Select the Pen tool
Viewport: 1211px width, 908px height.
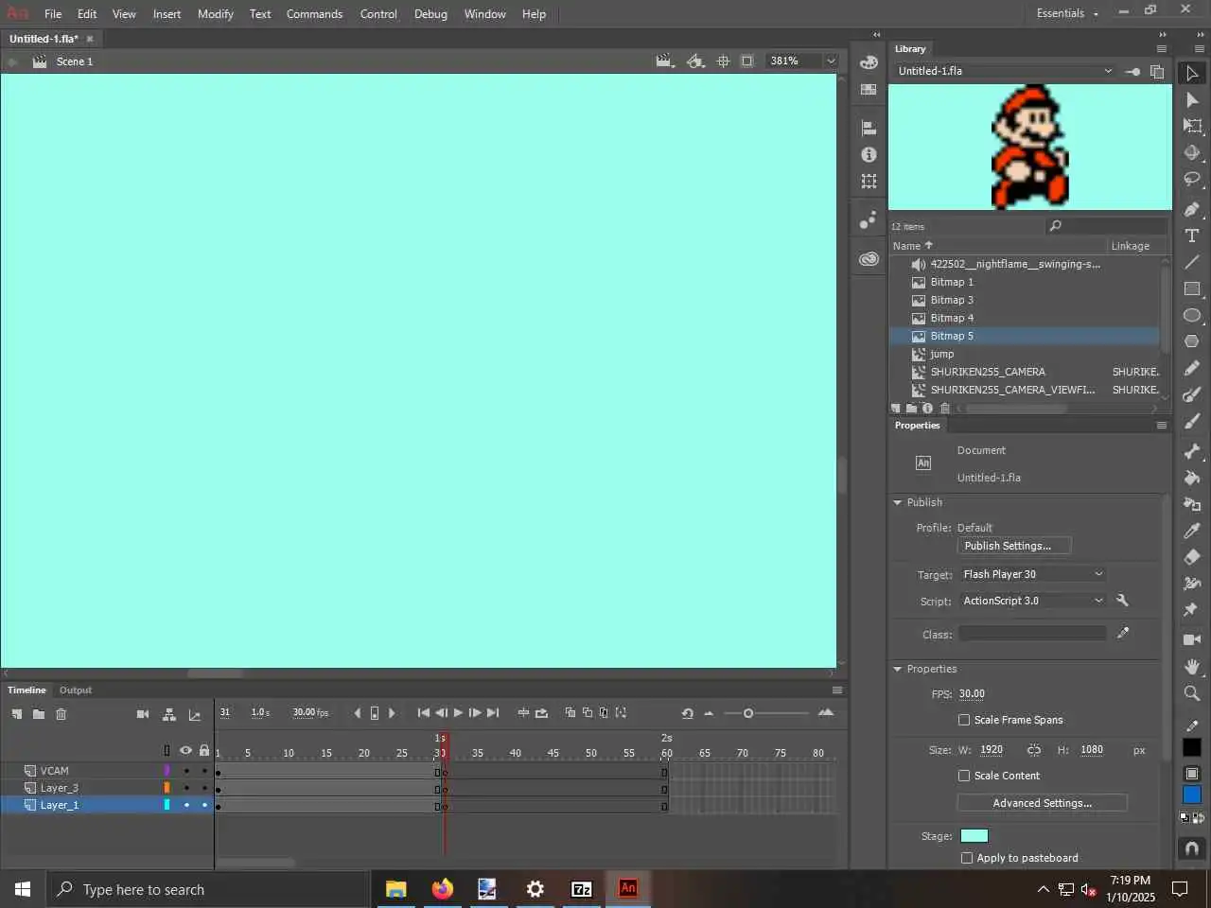pyautogui.click(x=1192, y=209)
